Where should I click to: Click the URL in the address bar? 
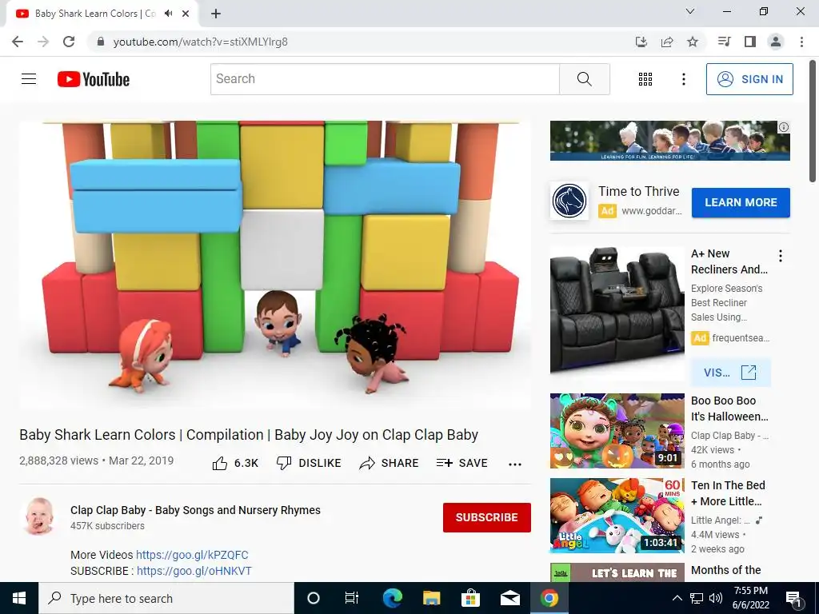(201, 42)
